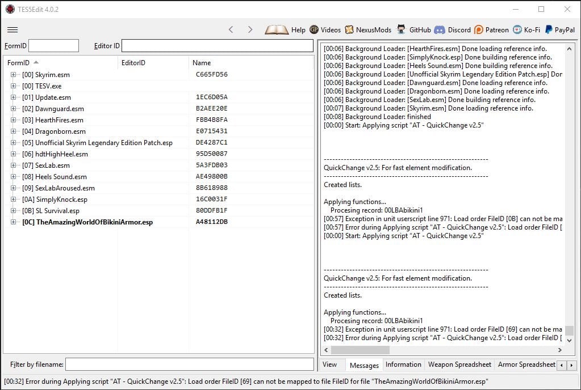
Task: Focus the Editor ID input field
Action: tap(218, 46)
